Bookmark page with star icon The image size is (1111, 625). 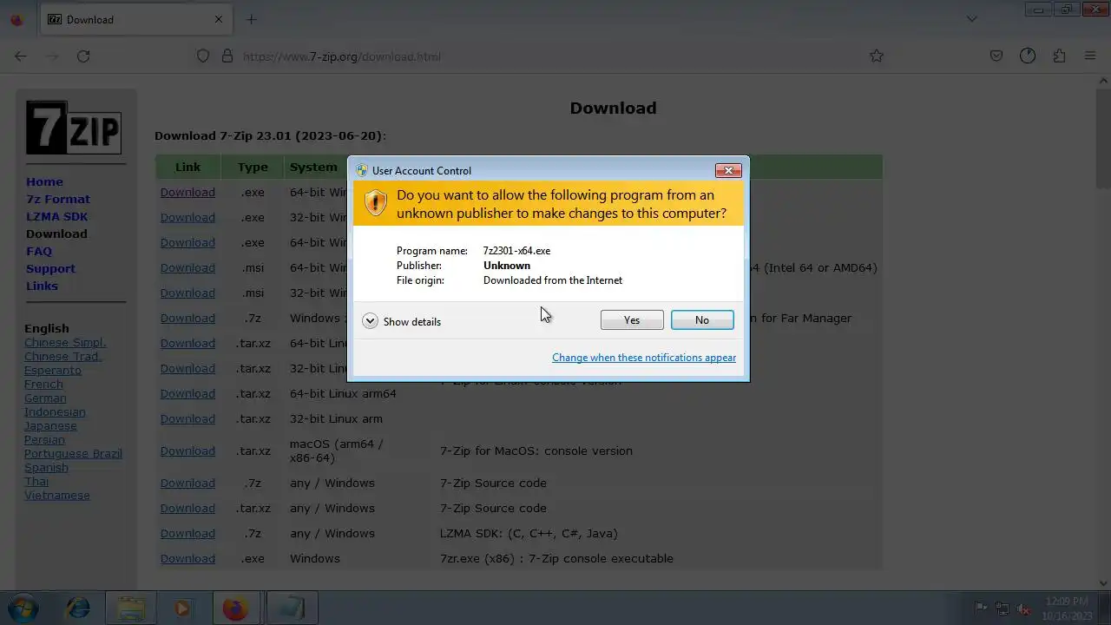(877, 56)
